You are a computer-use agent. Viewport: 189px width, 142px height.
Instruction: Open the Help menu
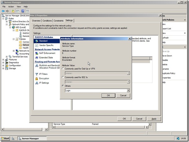[26, 6]
